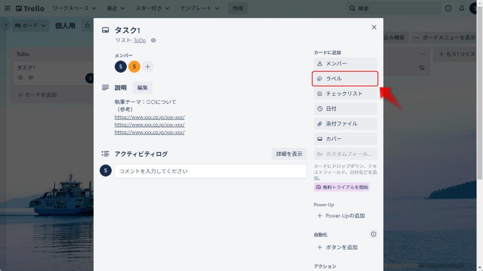Close the タスク1 card dialog
The image size is (483, 271).
374,27
